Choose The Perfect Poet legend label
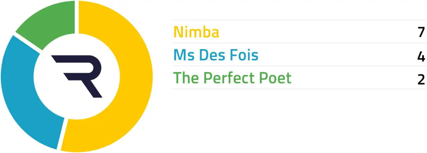Image resolution: width=427 pixels, height=153 pixels. click(232, 78)
